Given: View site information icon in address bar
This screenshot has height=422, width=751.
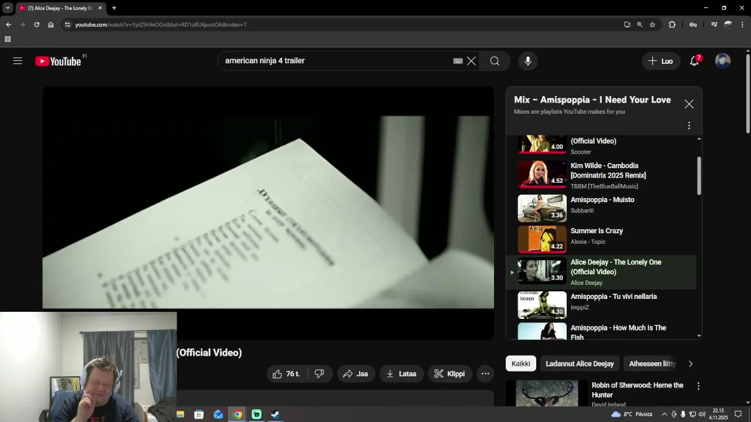Looking at the screenshot, I should 67,25.
